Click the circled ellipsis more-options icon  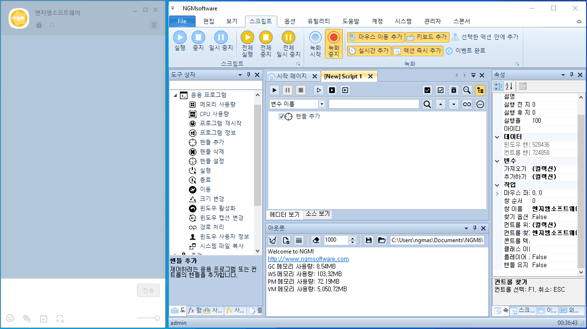click(x=480, y=104)
